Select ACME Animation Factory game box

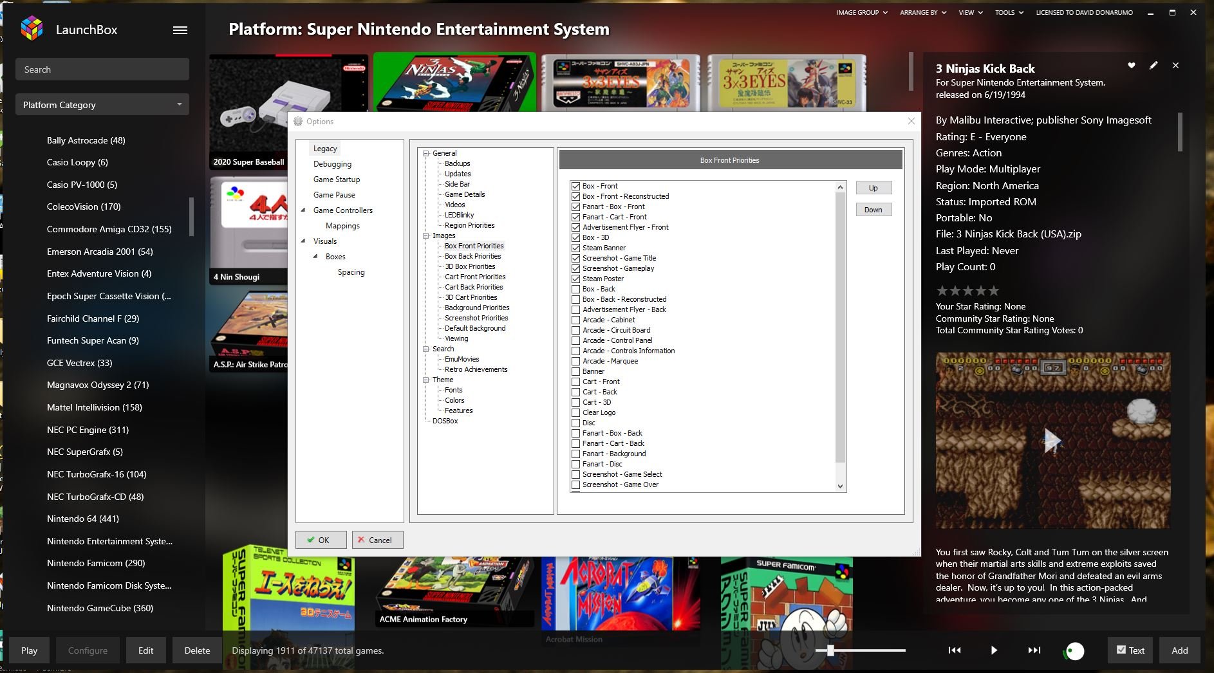pyautogui.click(x=454, y=592)
